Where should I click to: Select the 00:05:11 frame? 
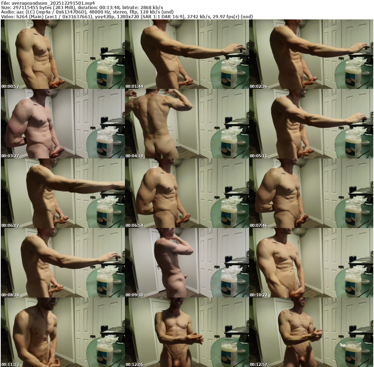[x=311, y=124]
